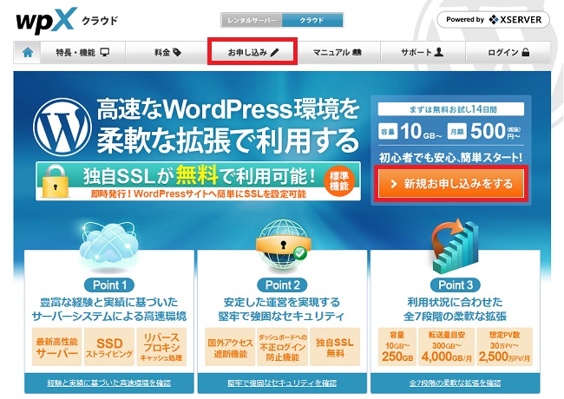564x399 pixels.
Task: Go to home via house icon
Action: pyautogui.click(x=28, y=53)
